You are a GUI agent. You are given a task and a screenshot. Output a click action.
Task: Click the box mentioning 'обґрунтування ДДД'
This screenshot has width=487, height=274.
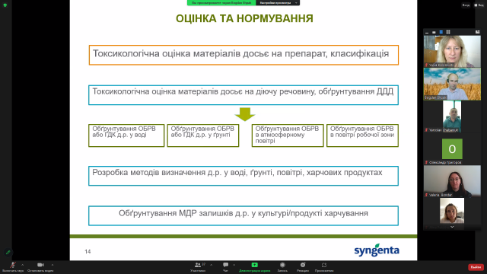(x=243, y=95)
